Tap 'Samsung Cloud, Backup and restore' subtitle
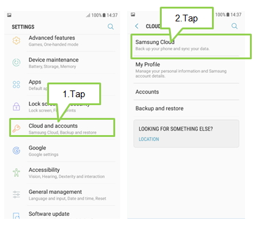253x228 pixels. tap(62, 133)
